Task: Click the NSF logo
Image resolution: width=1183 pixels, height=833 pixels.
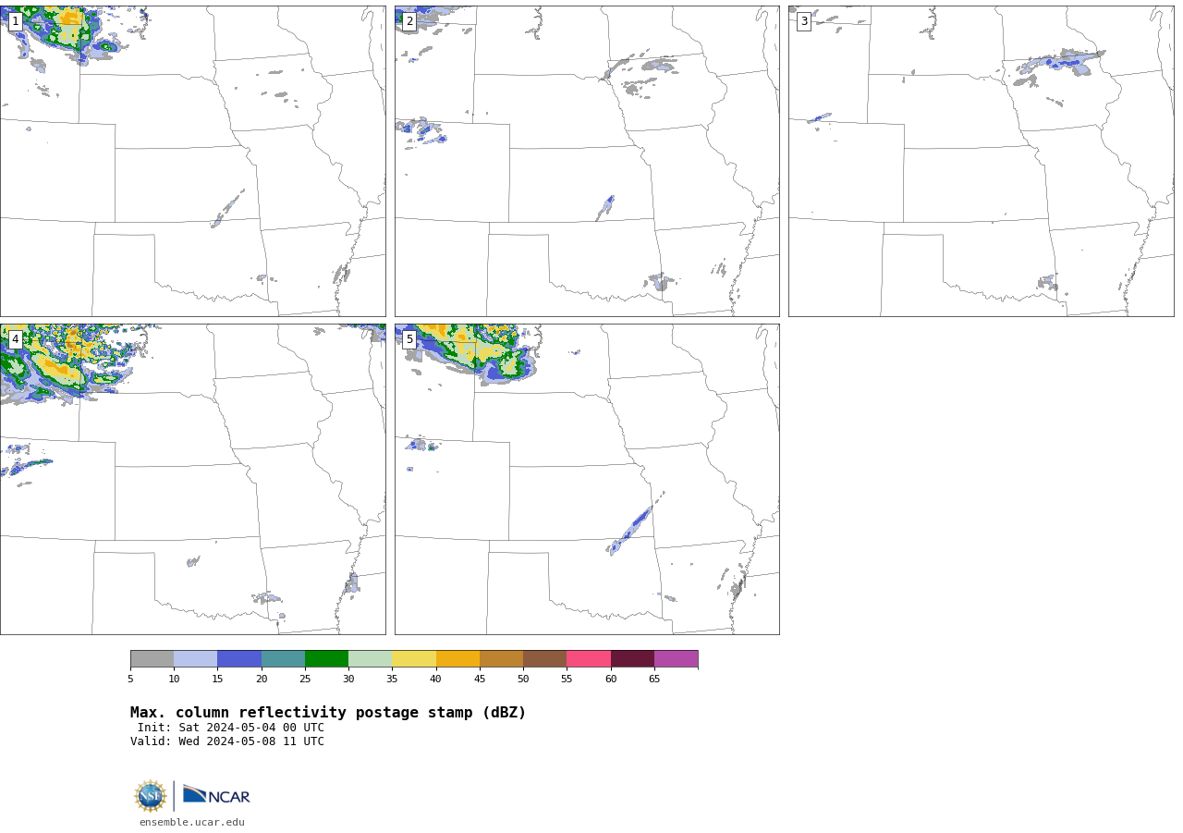Action: coord(151,796)
